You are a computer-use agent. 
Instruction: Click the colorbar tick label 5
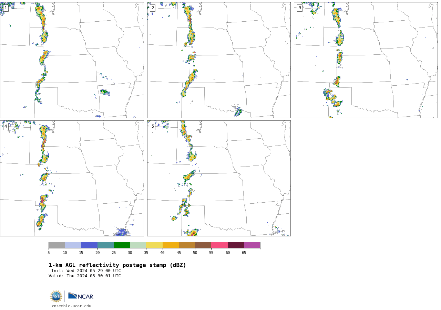tap(49, 253)
